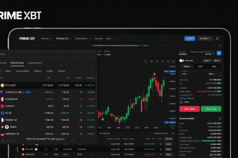The image size is (238, 158).
Task: Click the Buy / Long button
Action: (x=211, y=109)
